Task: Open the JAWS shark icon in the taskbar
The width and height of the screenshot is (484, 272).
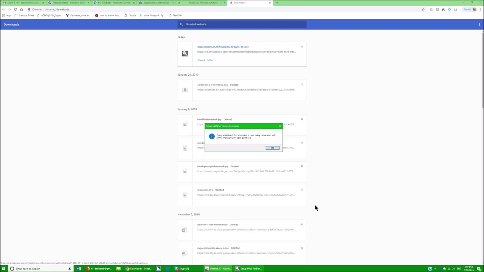Action: (158, 269)
